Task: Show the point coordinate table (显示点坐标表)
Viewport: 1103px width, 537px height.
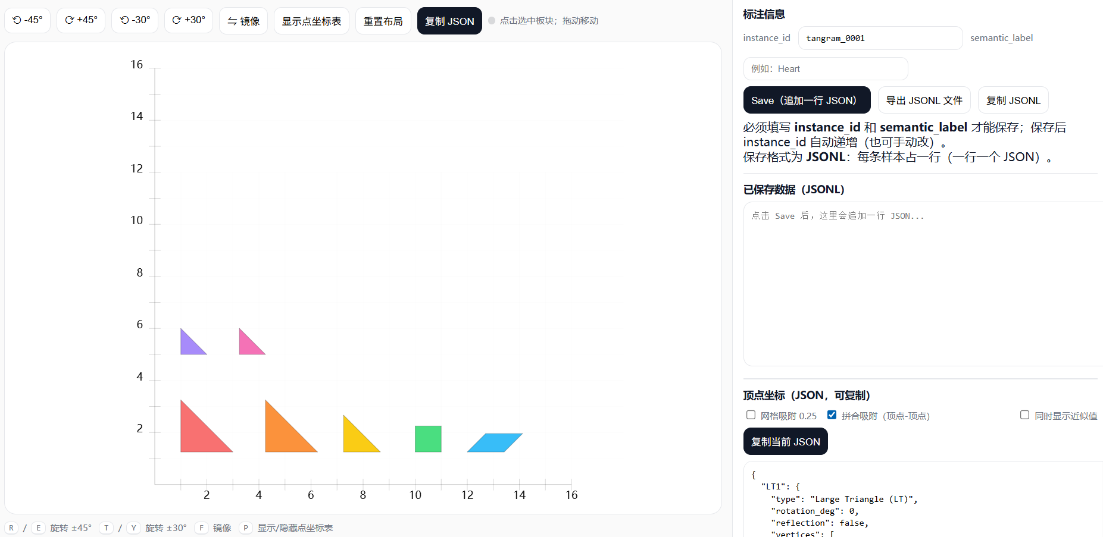Action: 311,21
